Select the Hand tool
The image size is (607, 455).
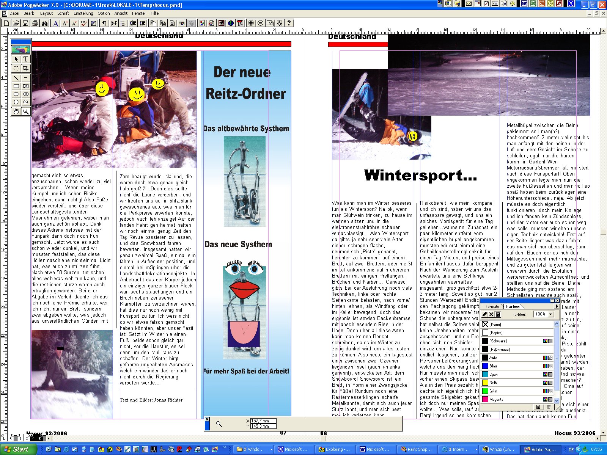point(16,111)
